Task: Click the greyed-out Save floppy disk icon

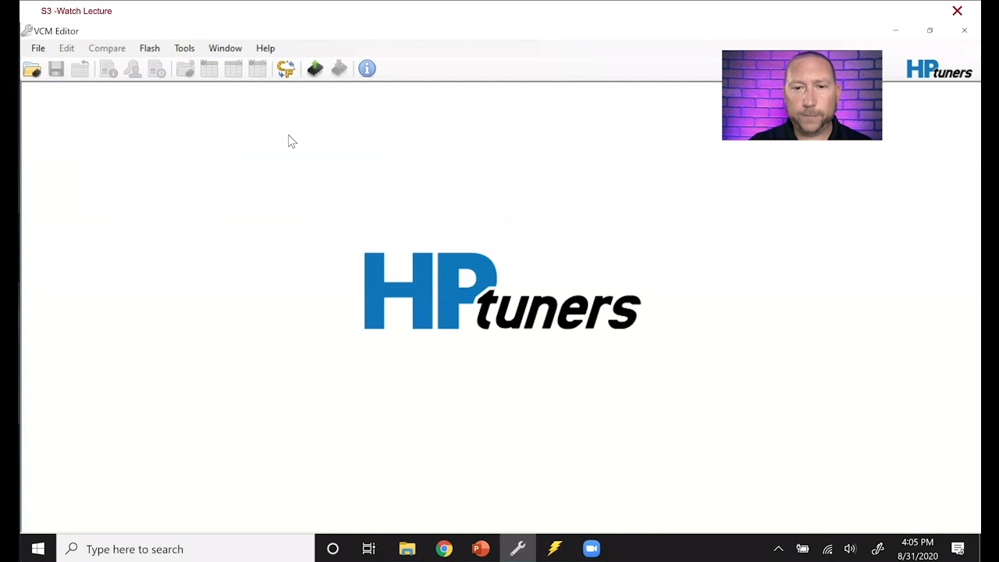Action: coord(56,69)
